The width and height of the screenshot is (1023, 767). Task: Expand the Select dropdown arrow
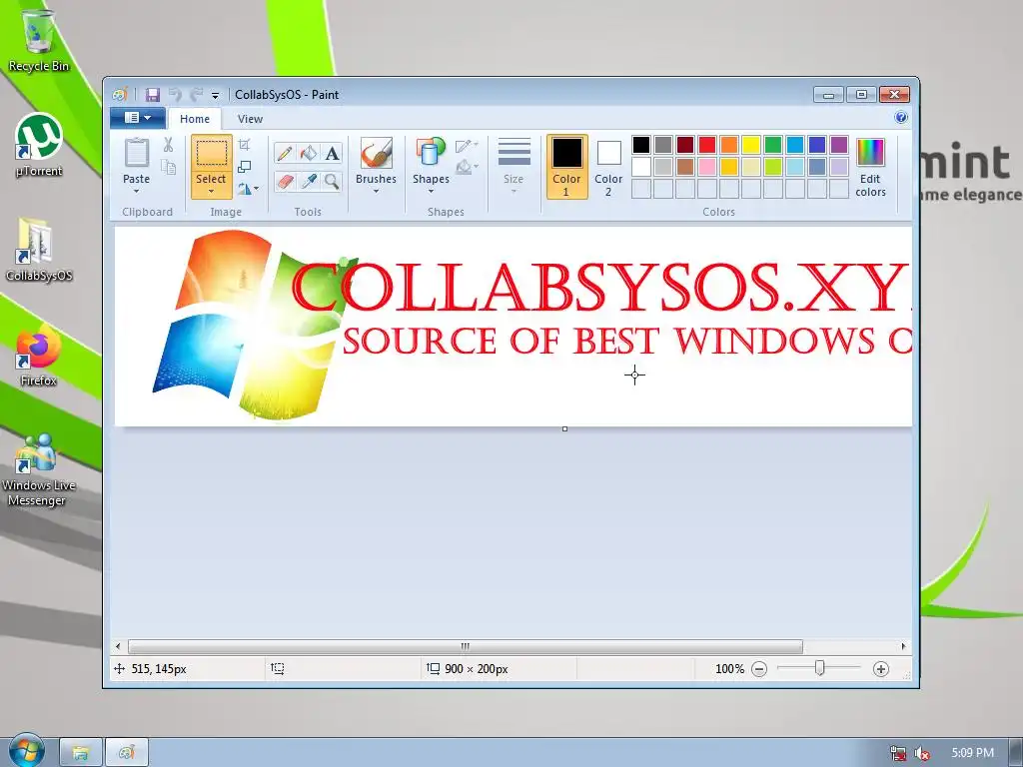(x=212, y=192)
